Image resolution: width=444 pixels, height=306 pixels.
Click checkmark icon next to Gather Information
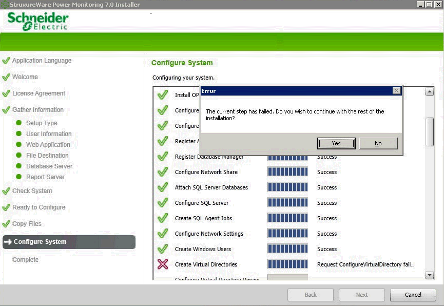pos(6,110)
